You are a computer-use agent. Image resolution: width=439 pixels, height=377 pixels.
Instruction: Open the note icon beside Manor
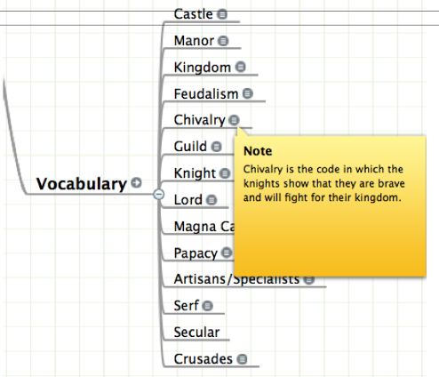(223, 41)
